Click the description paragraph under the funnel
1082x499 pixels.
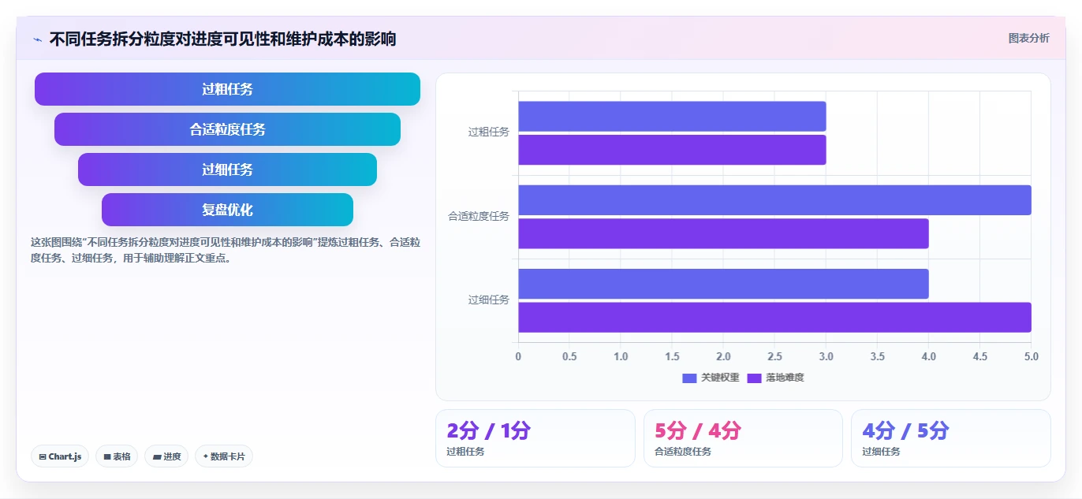click(x=226, y=250)
